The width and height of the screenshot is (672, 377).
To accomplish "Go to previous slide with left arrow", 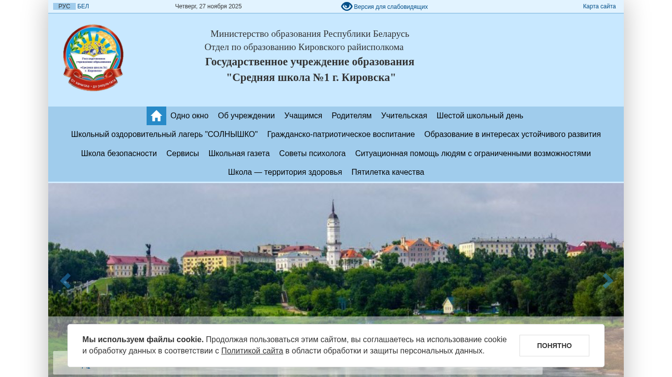I will click(x=65, y=281).
